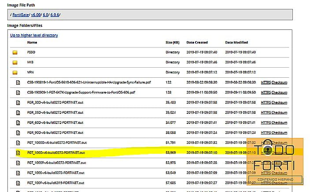Go to v6.00 in the file path

pyautogui.click(x=36, y=14)
